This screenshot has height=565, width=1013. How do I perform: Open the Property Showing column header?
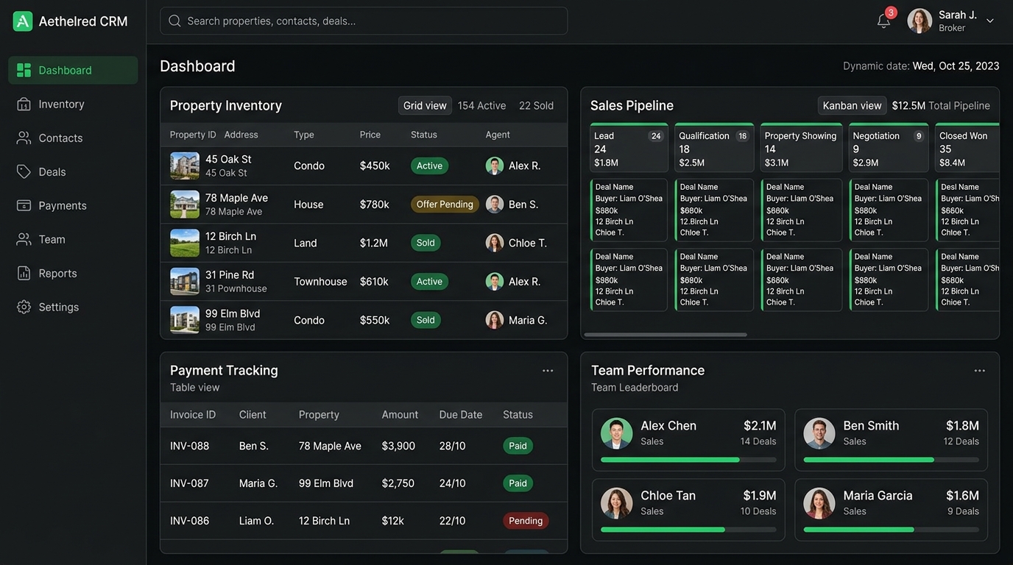tap(801, 148)
